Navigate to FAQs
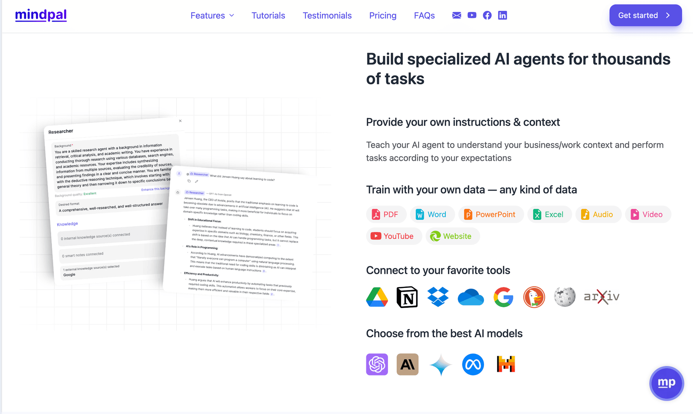 coord(424,15)
